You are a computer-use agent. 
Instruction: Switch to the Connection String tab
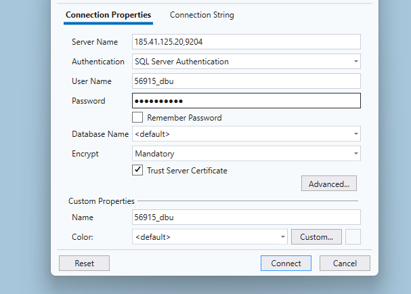(202, 15)
